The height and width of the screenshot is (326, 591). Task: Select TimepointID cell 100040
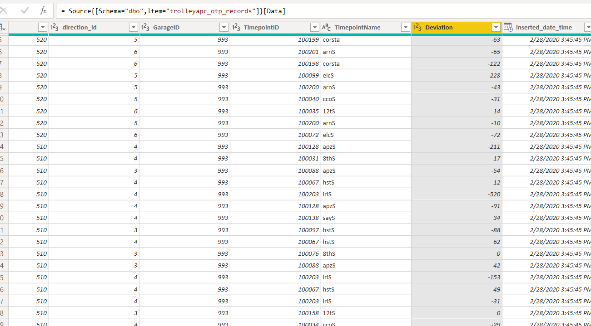pyautogui.click(x=275, y=99)
